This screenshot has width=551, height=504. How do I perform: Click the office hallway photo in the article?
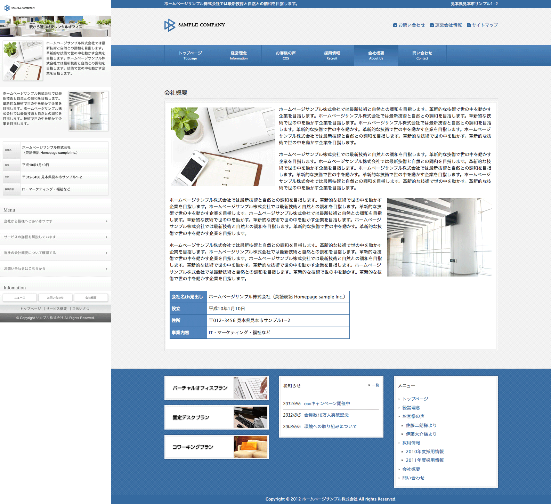coord(439,237)
